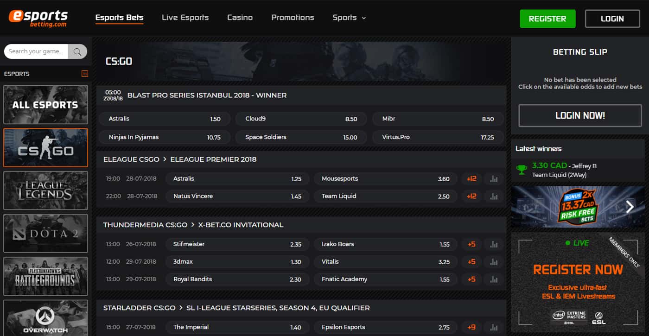Pick Royal Bandits at 2.30
The image size is (649, 336).
(x=237, y=279)
